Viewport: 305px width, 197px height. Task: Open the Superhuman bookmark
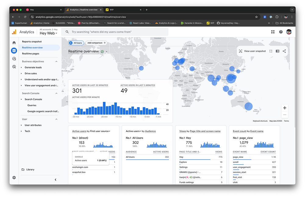click(x=19, y=23)
